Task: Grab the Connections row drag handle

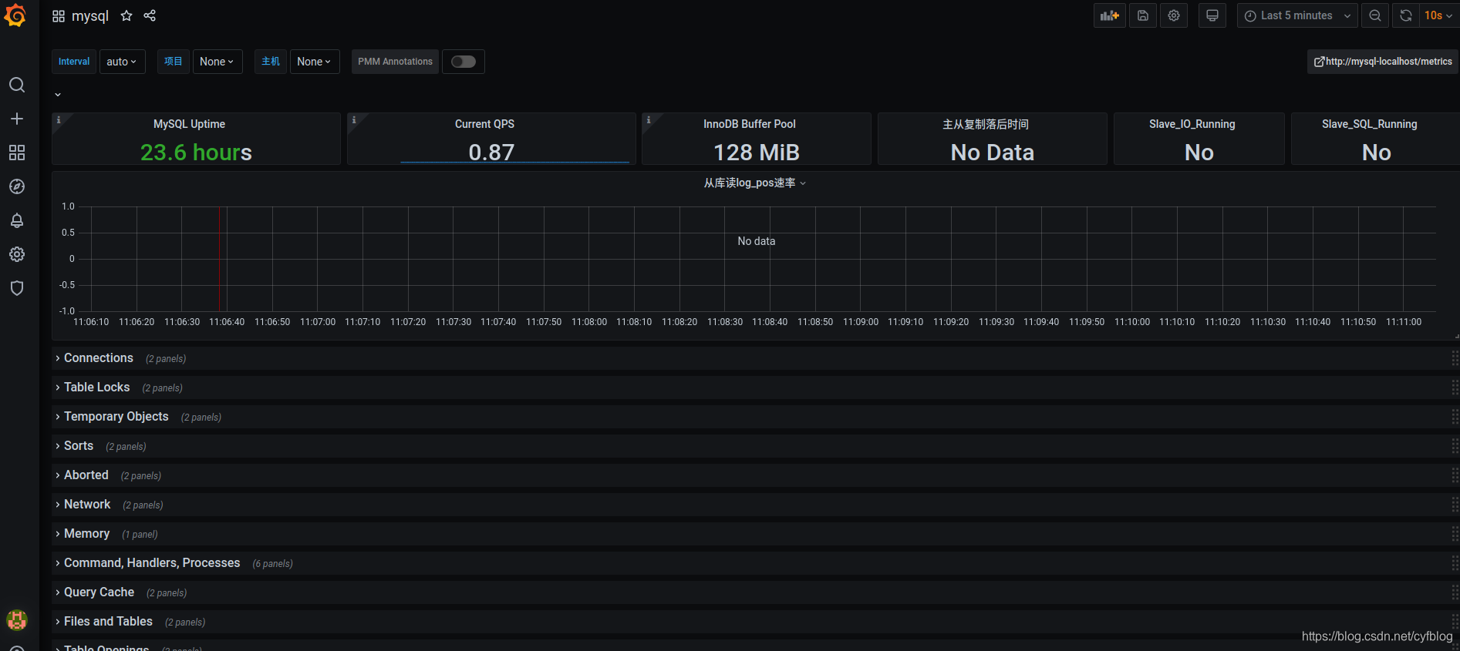Action: pyautogui.click(x=1455, y=358)
